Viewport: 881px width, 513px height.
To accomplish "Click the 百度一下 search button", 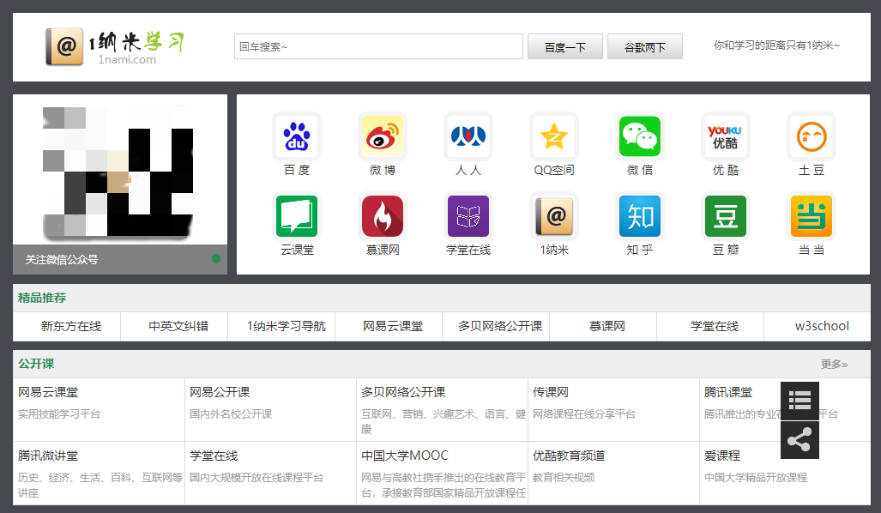I will (565, 46).
